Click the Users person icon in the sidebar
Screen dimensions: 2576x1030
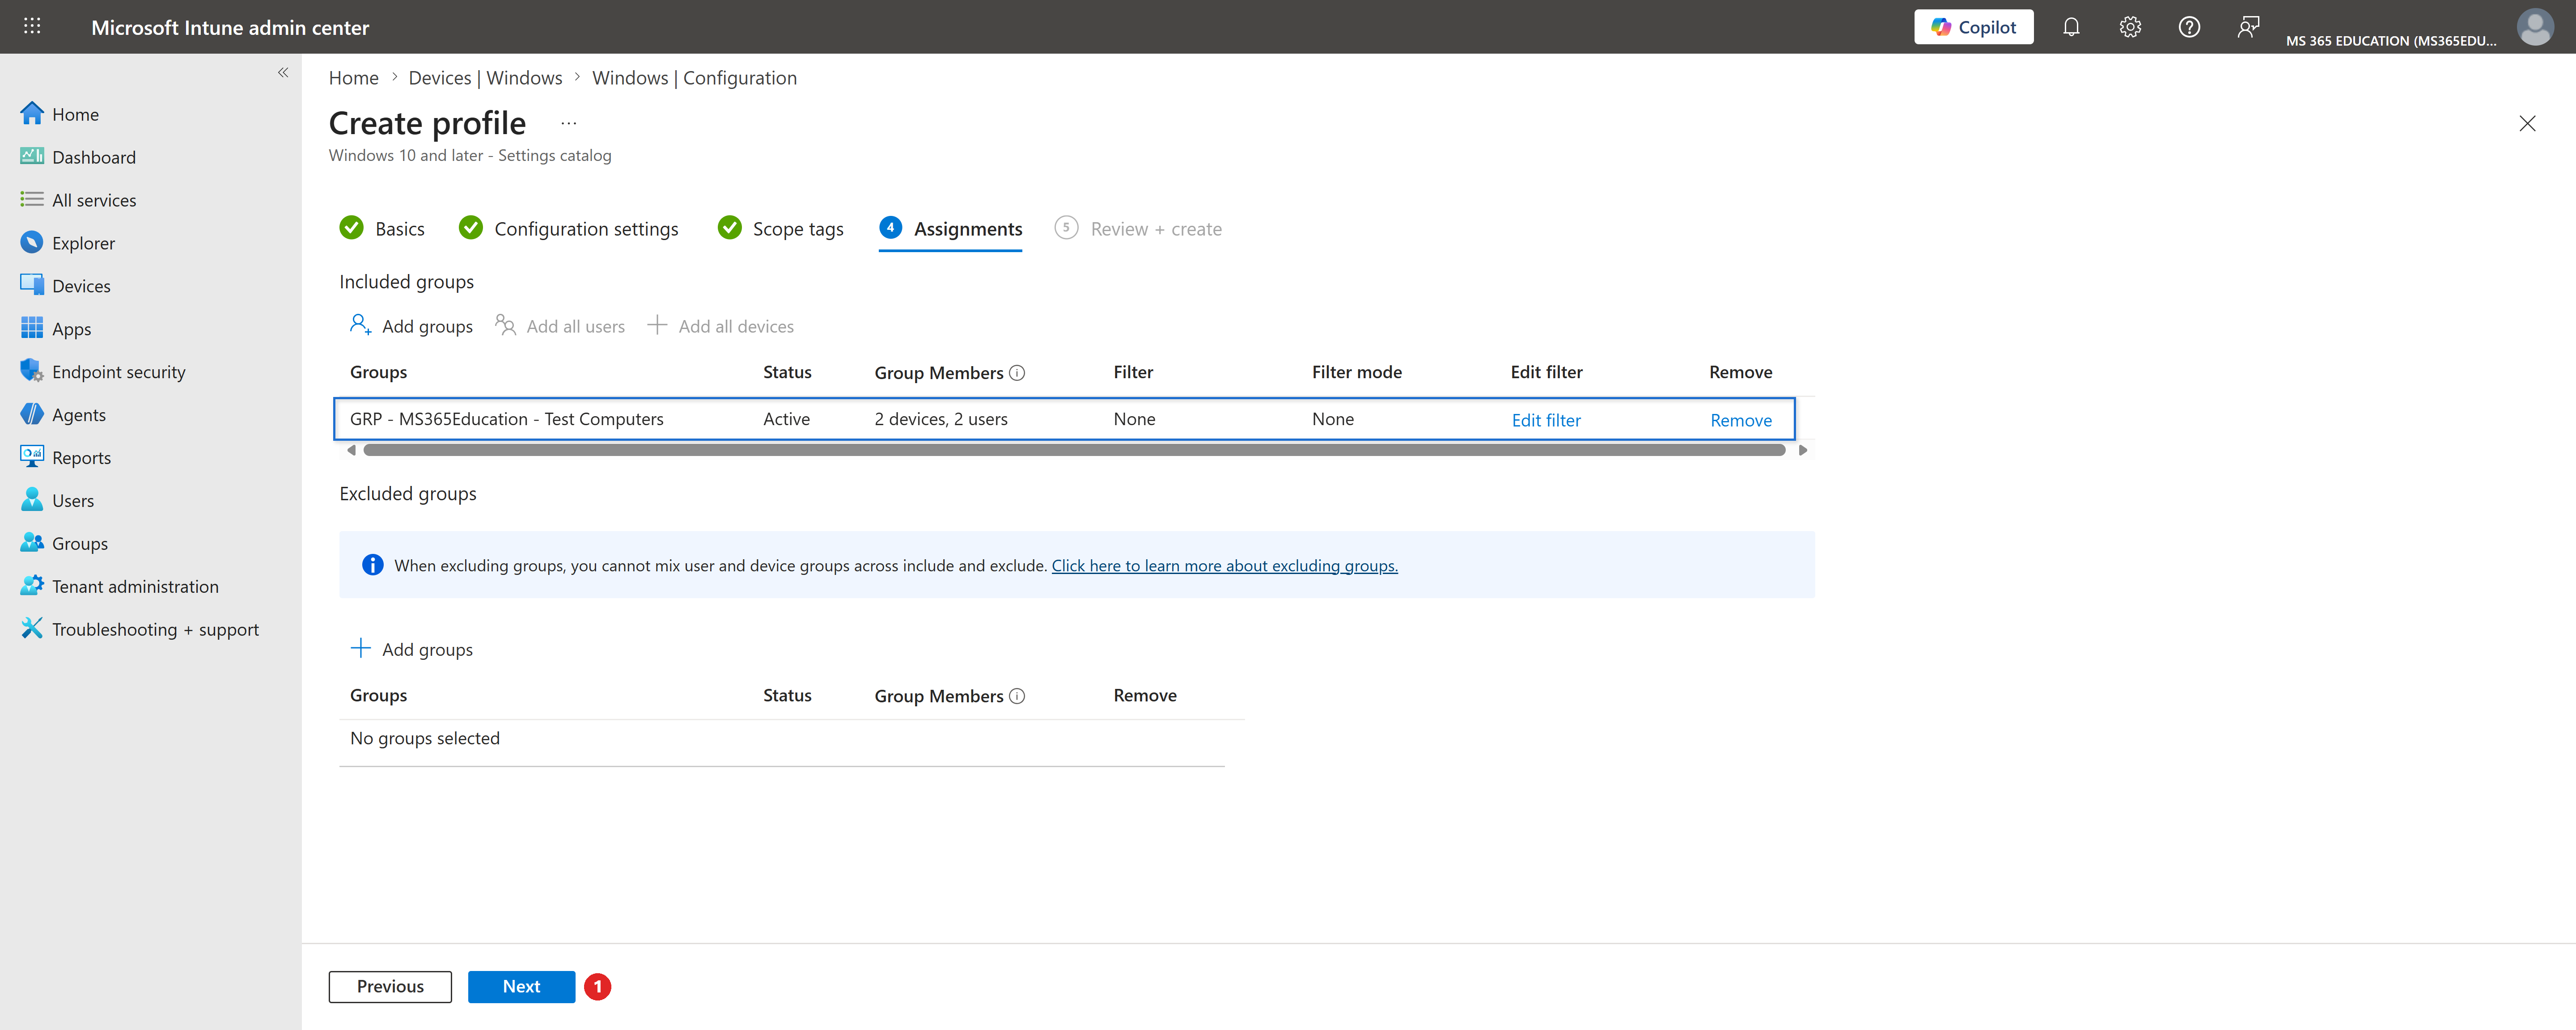click(x=32, y=500)
